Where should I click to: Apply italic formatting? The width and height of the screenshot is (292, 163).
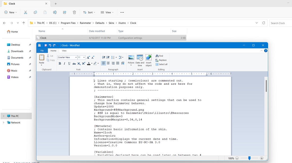[x=64, y=64]
